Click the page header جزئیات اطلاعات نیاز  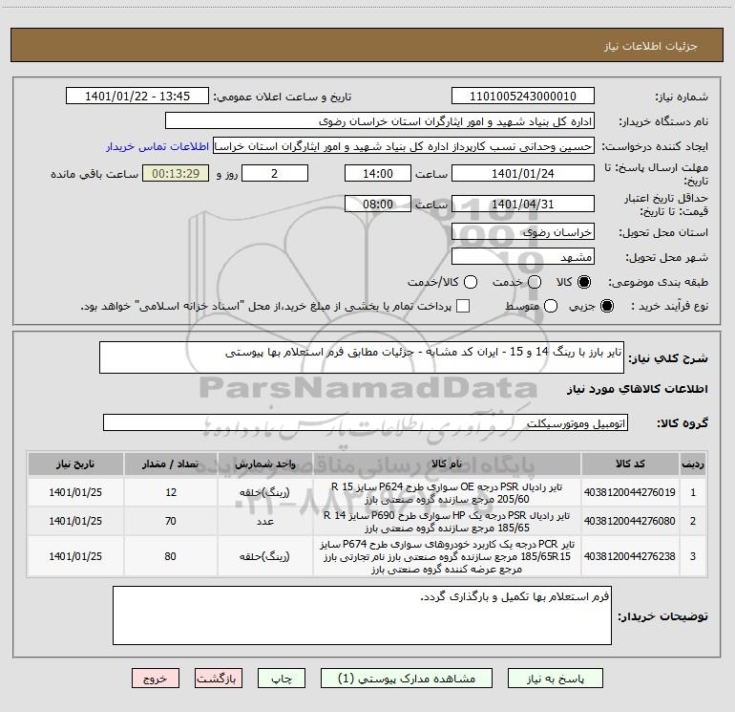tap(651, 46)
